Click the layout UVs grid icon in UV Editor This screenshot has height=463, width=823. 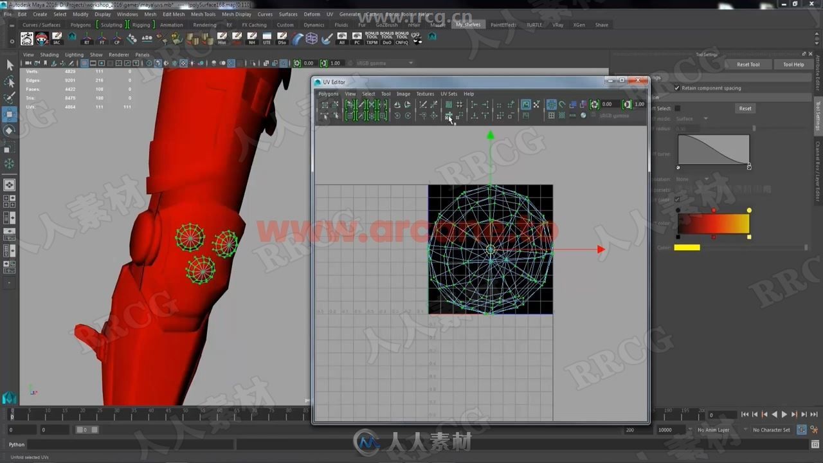pos(449,104)
